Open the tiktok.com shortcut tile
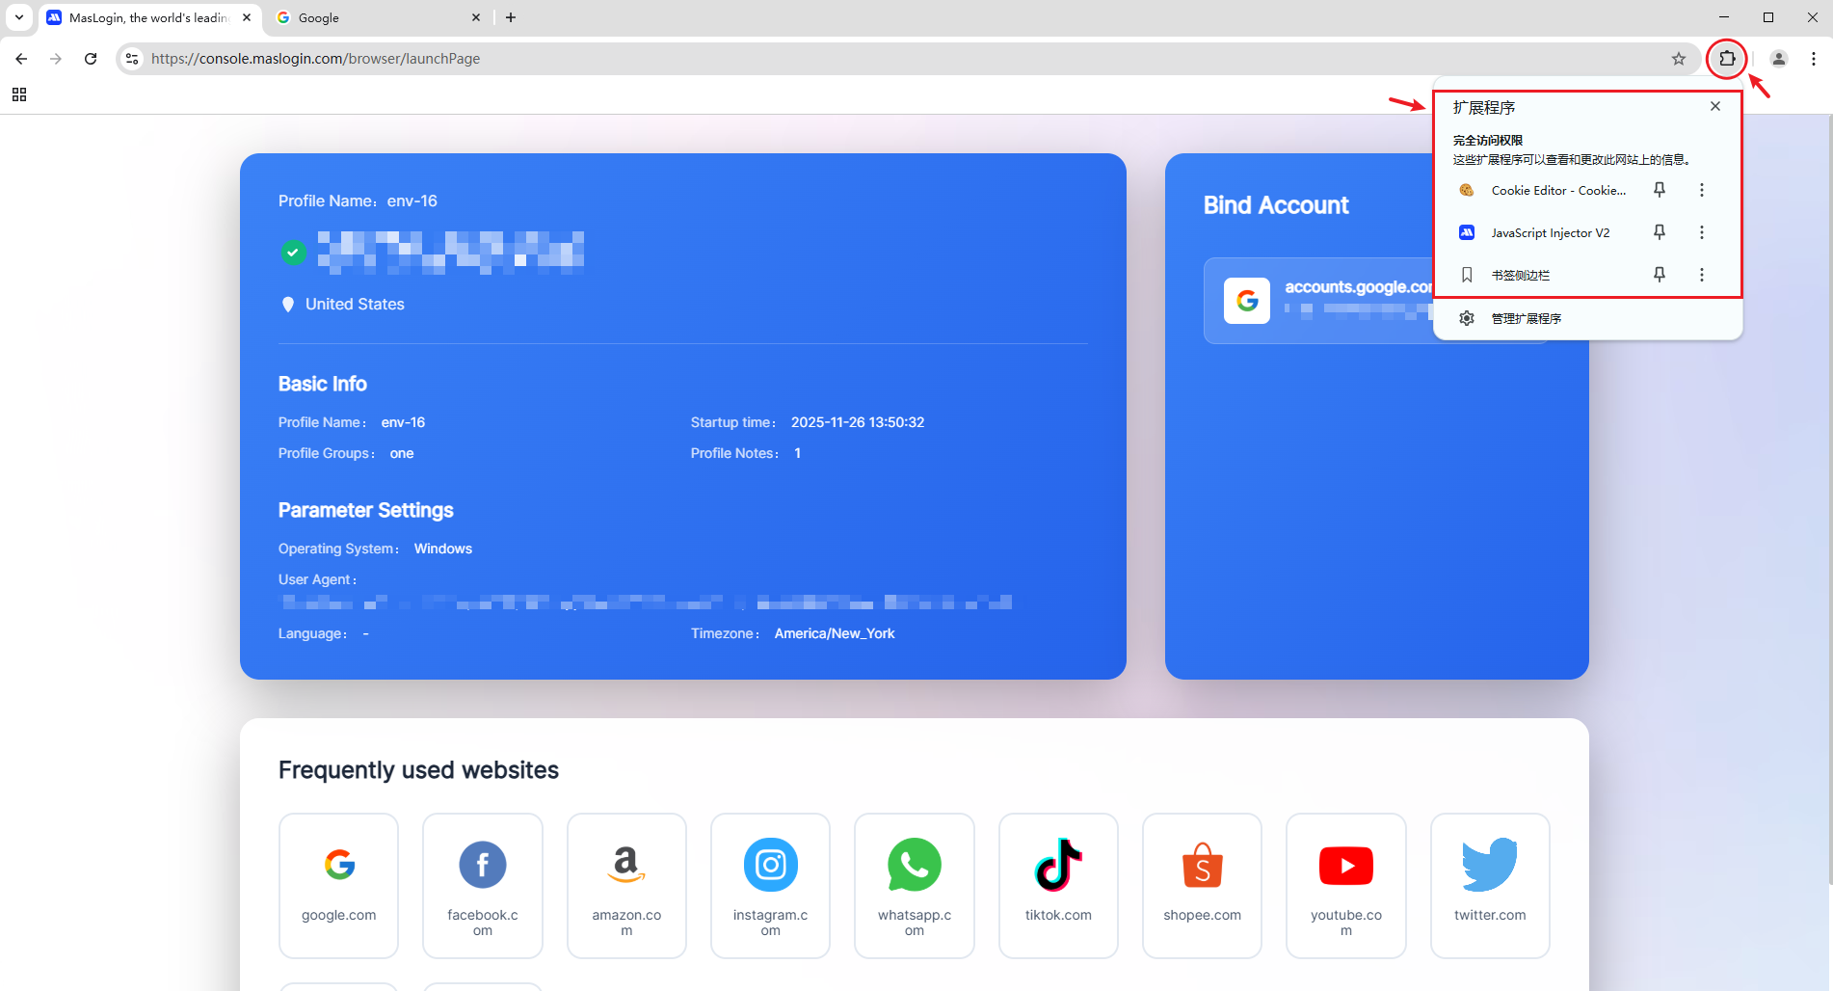Screen dimensions: 1833x991 (x=1057, y=885)
